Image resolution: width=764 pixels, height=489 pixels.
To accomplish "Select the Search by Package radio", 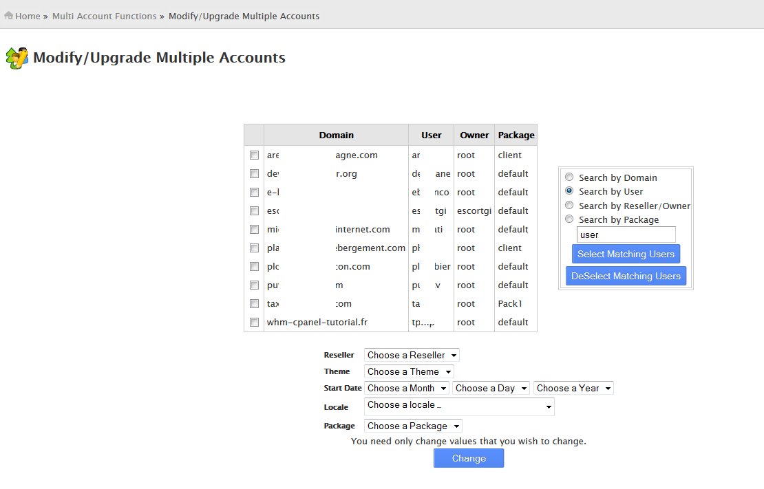I will tap(569, 219).
